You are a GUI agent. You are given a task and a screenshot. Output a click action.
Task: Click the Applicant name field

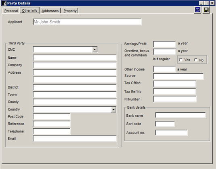pos(87,22)
